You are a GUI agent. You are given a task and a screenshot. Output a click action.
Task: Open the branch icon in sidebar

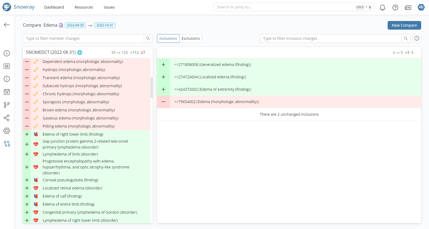pos(7,105)
